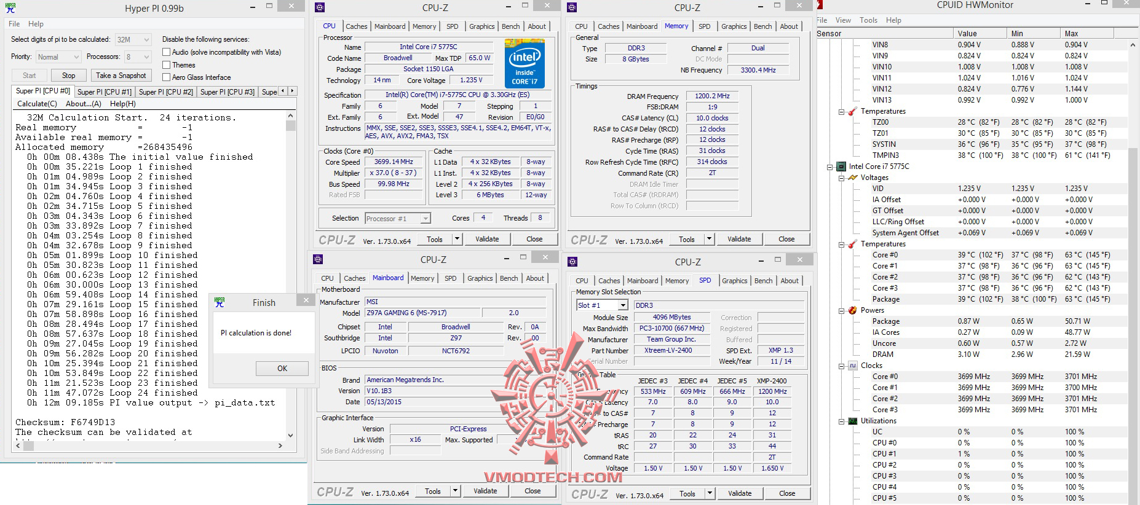The image size is (1140, 505).
Task: Collapse the Voltages group in HWMonitor
Action: coord(841,178)
